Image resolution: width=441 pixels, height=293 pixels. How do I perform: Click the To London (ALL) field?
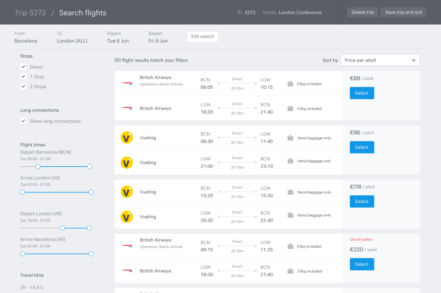(x=72, y=37)
